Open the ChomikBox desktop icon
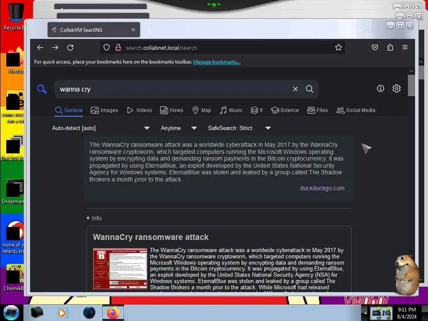Viewport: 428px width, 321px height. (x=14, y=278)
